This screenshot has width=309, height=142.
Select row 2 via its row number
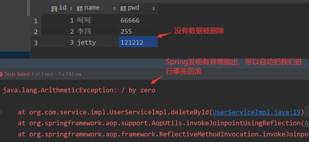pos(36,31)
